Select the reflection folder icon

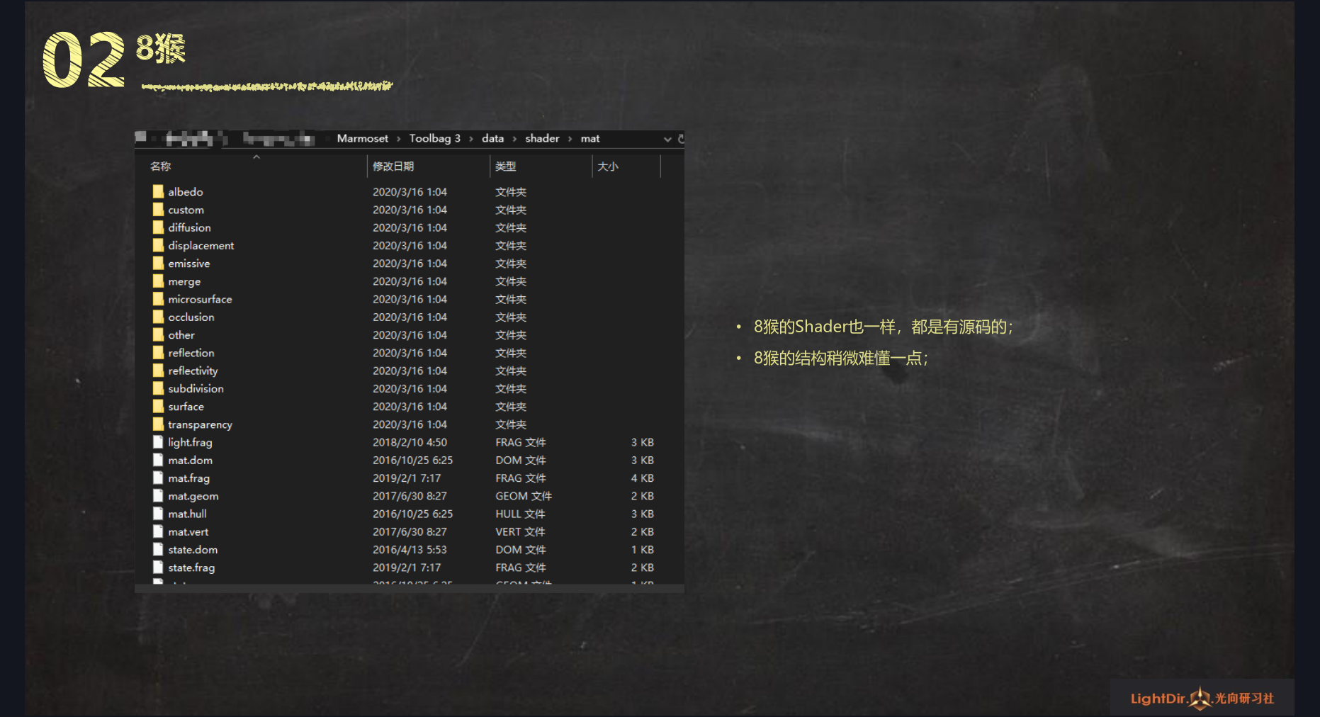point(158,352)
